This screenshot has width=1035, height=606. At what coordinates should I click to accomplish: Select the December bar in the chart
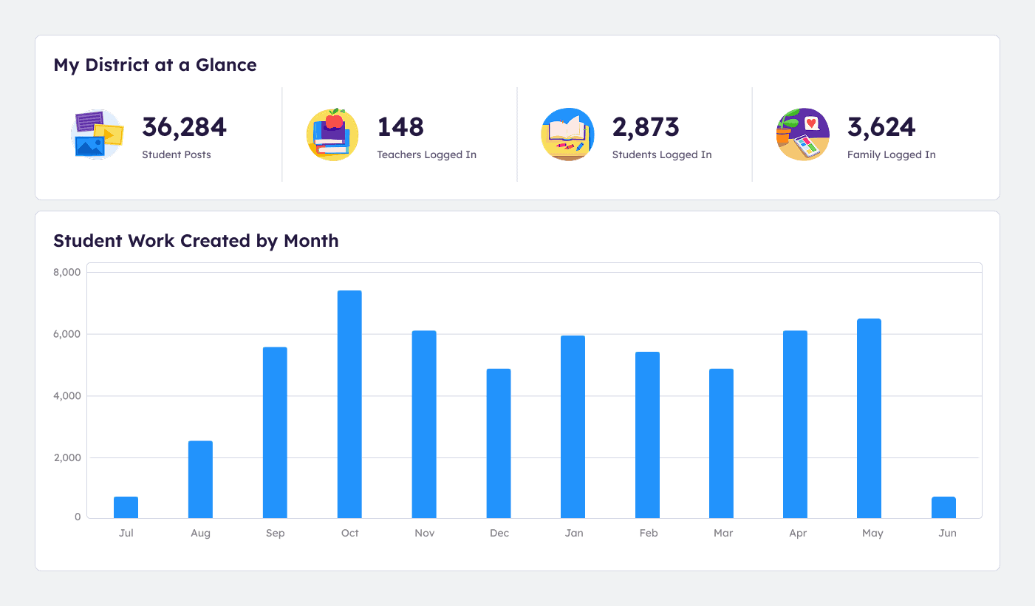[499, 442]
